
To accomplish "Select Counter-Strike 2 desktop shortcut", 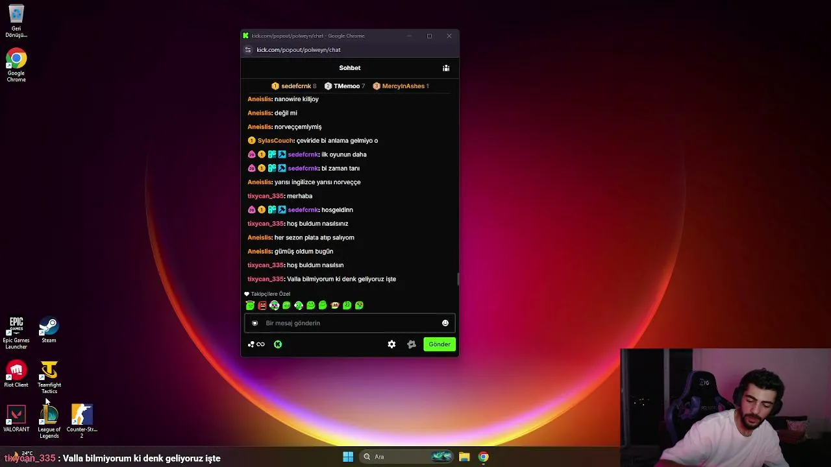I will click(x=82, y=422).
